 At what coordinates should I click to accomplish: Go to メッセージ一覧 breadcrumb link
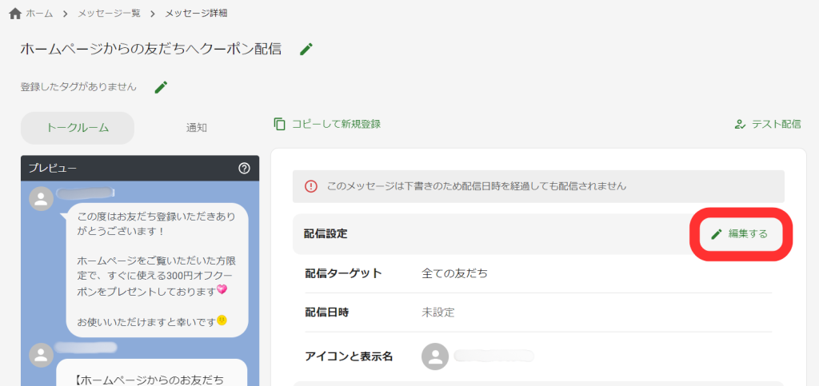click(109, 14)
